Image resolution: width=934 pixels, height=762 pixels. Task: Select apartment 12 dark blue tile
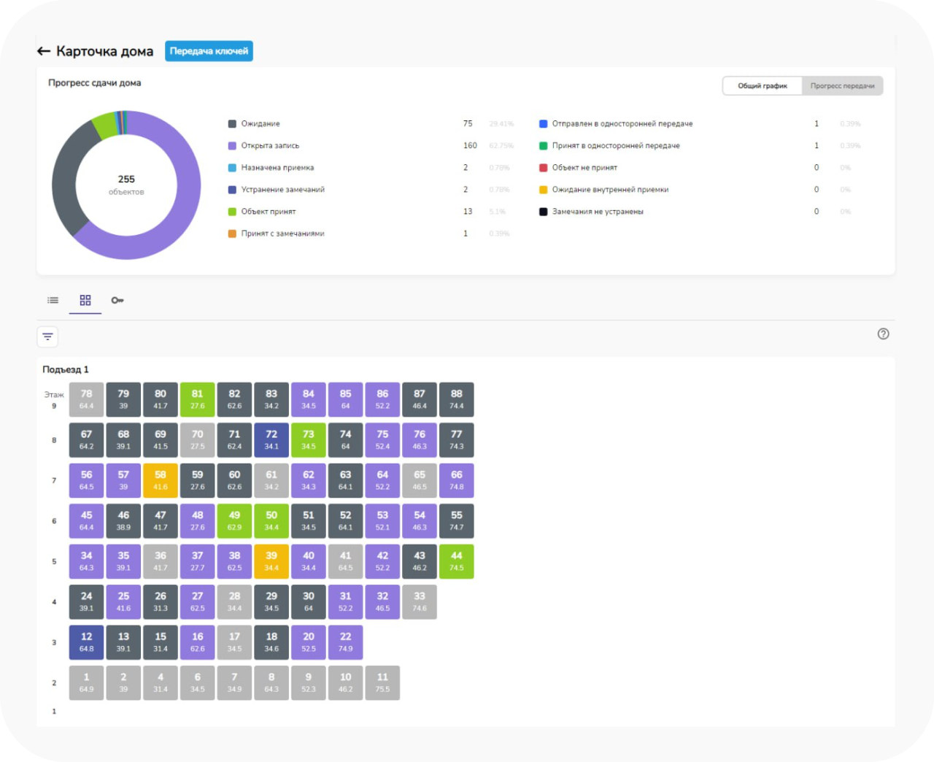[x=87, y=642]
